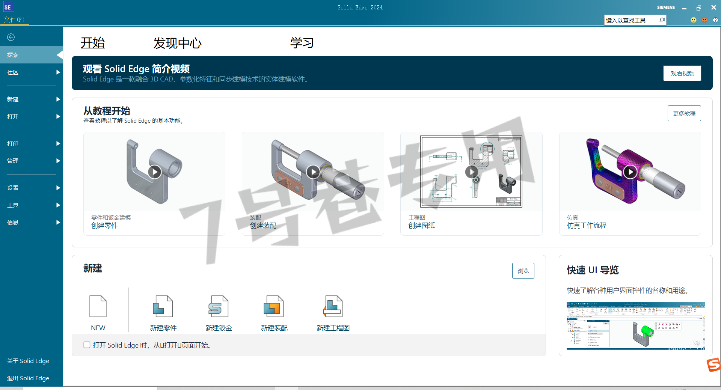721x390 pixels.
Task: Click the 快速 UI 导览 heading
Action: tap(593, 270)
